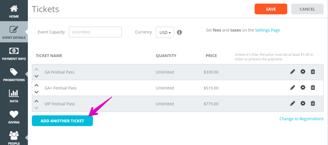This screenshot has height=145, width=328.
Task: Open the Settings Page link
Action: coord(267,30)
